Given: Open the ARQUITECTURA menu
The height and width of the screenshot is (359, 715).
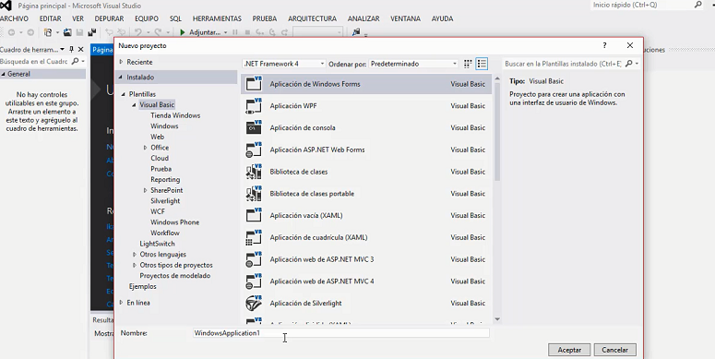Looking at the screenshot, I should point(312,18).
